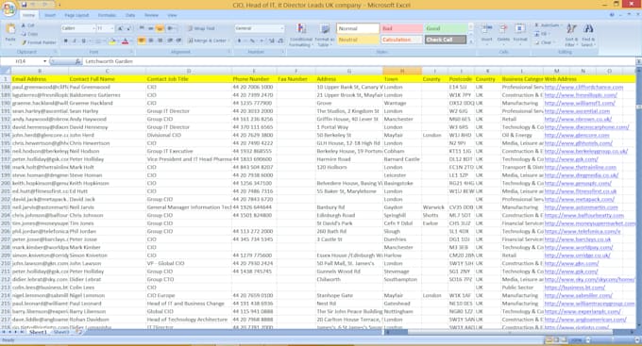Toggle Wrap Text
The width and height of the screenshot is (642, 346).
(201, 28)
